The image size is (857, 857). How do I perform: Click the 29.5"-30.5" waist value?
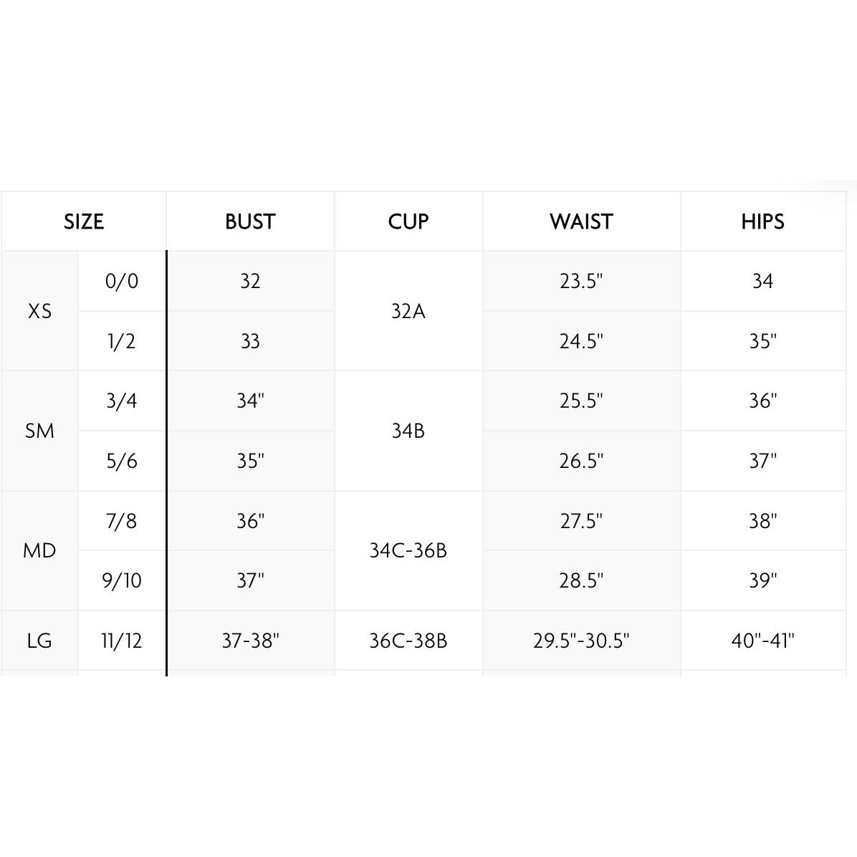[582, 641]
